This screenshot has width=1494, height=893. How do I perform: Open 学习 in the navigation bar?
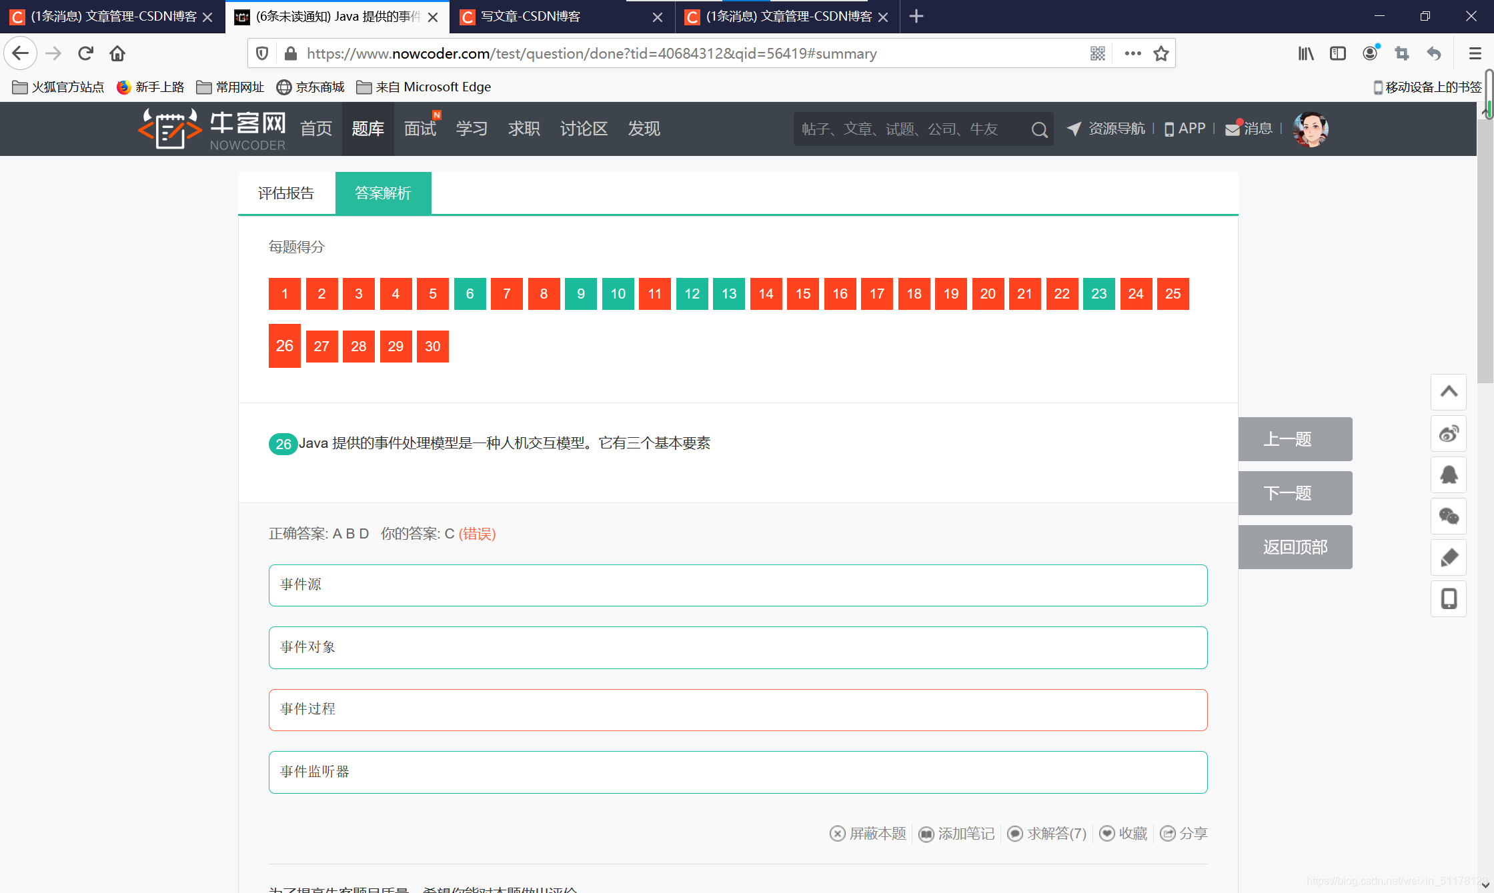click(472, 129)
